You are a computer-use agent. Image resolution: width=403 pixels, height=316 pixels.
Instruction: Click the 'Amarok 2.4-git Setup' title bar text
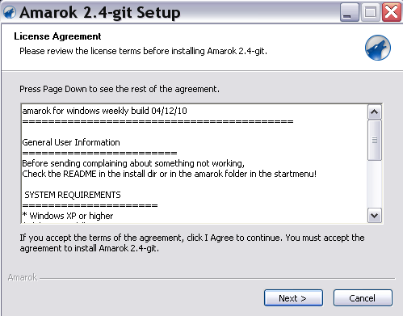[100, 13]
